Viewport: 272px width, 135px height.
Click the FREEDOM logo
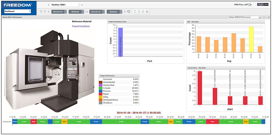[x=18, y=5]
